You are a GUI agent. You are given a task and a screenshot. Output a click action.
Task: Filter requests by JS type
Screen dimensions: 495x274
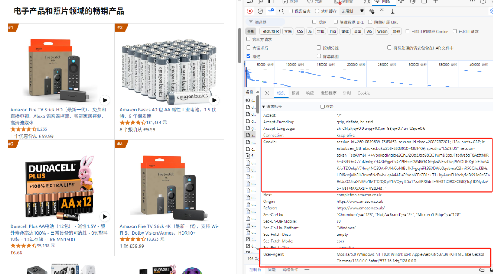tap(310, 31)
